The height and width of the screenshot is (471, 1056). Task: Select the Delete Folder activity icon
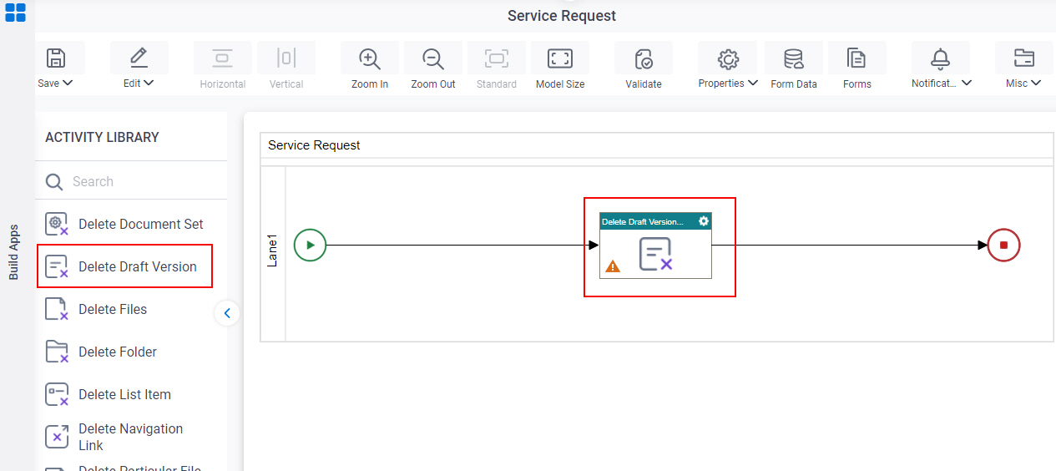point(57,352)
